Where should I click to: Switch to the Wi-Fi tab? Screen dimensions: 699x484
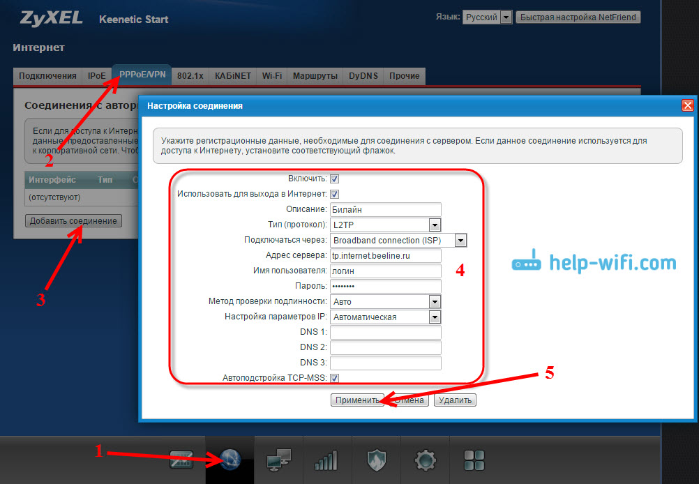tap(272, 75)
